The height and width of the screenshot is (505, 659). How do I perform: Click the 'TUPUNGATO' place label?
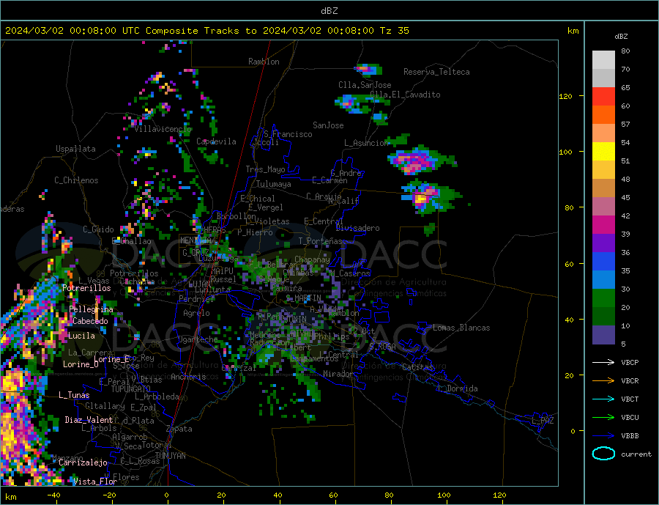[x=131, y=389]
